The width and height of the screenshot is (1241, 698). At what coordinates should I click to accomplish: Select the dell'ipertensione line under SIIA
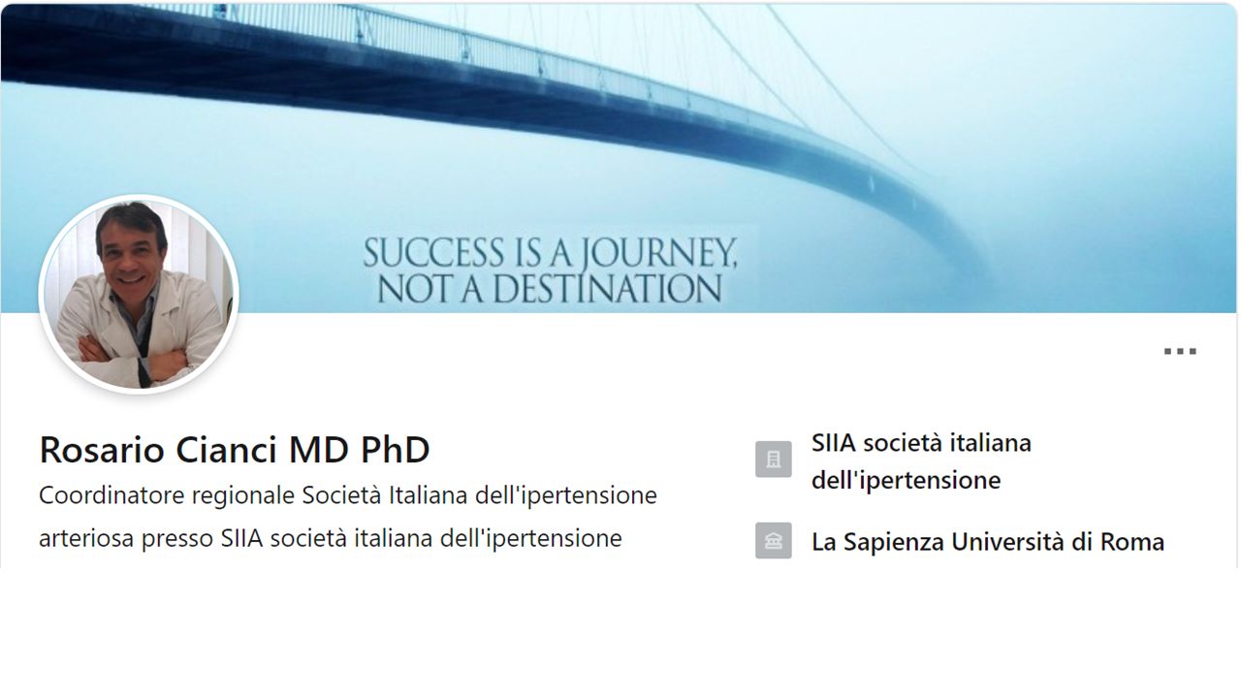(906, 480)
